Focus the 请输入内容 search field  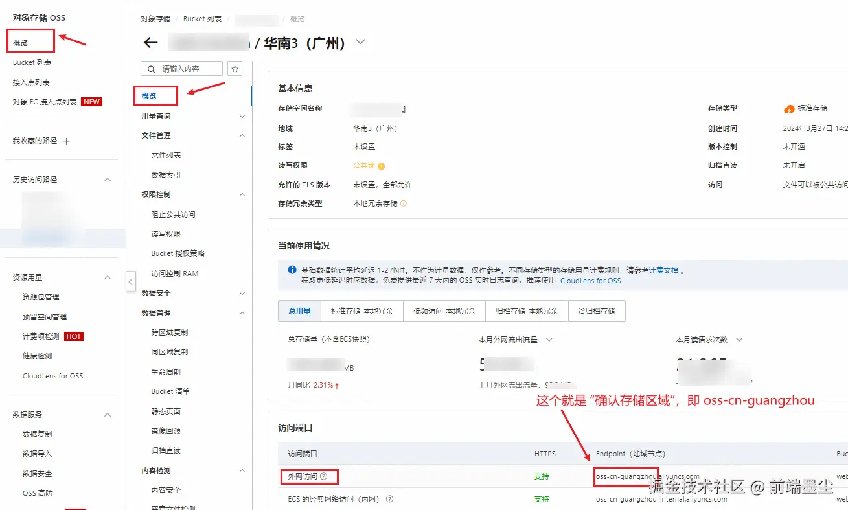point(182,69)
